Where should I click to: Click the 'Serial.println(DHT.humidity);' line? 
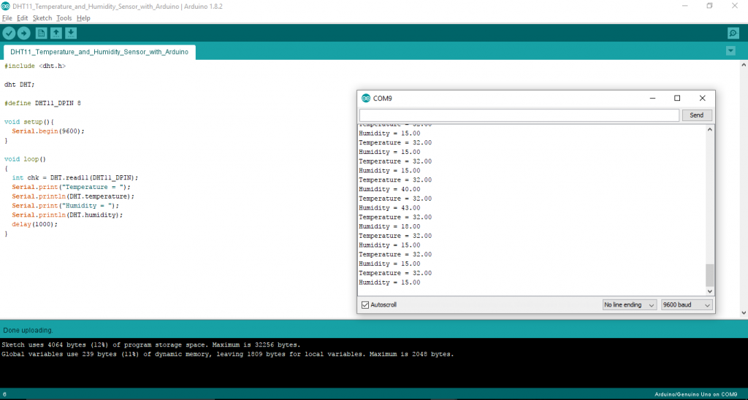pos(67,215)
